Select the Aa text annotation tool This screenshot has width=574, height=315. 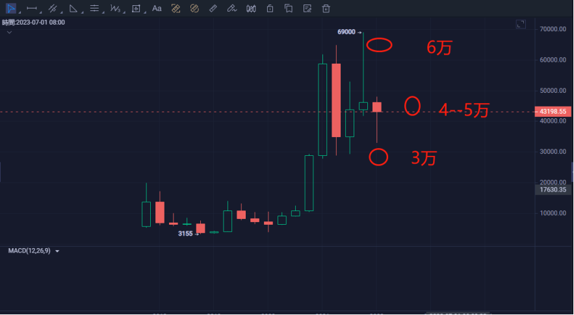(157, 8)
